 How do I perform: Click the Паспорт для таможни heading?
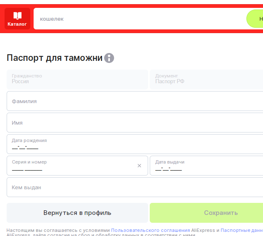pyautogui.click(x=54, y=58)
